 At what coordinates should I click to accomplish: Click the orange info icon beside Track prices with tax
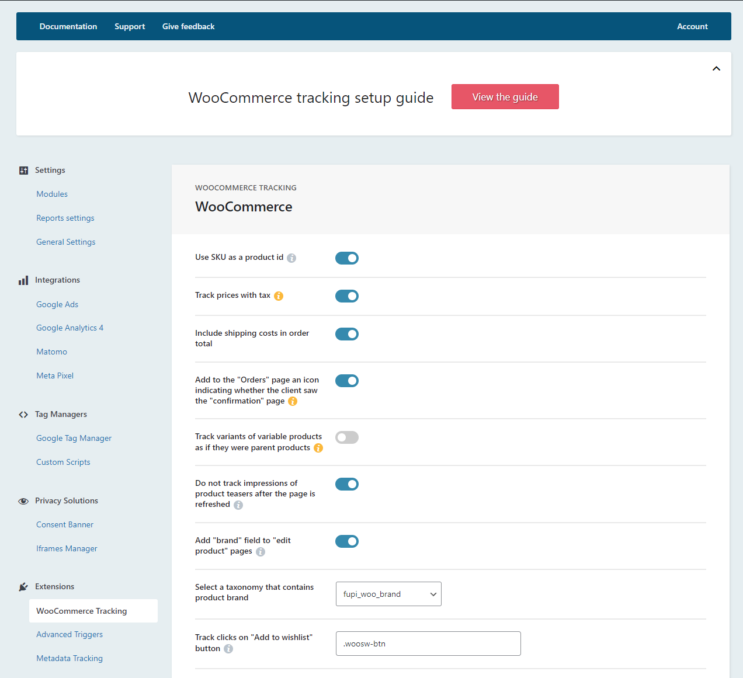pos(279,296)
